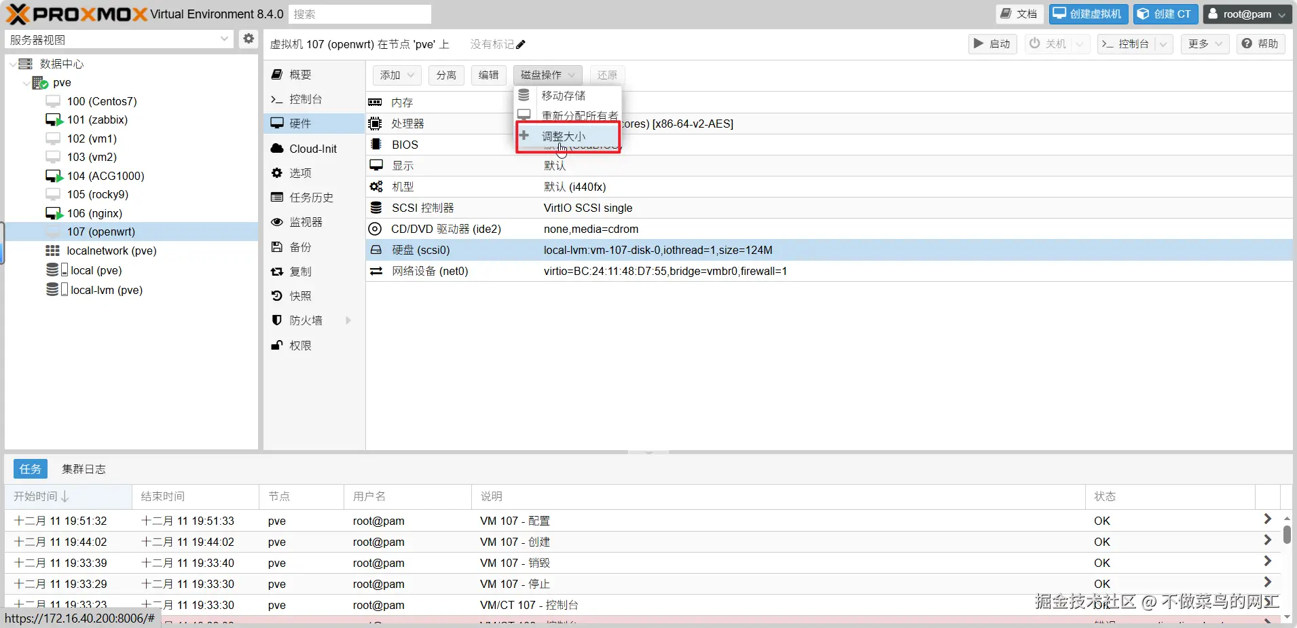Image resolution: width=1297 pixels, height=628 pixels.
Task: Click the network device (net0) arrows icon
Action: [376, 271]
